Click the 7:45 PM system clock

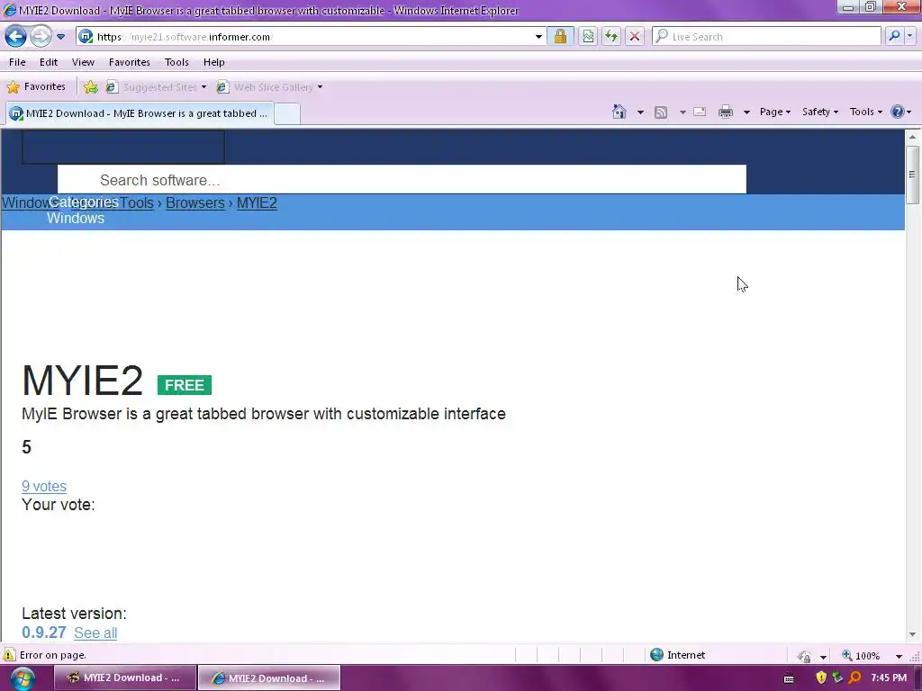pos(889,678)
